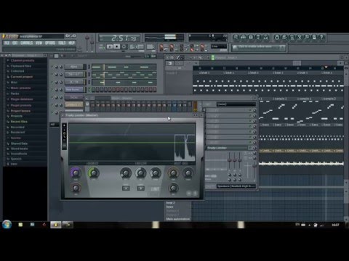Expand Plugin presets folder in browser
This screenshot has height=261, width=349.
(20, 105)
